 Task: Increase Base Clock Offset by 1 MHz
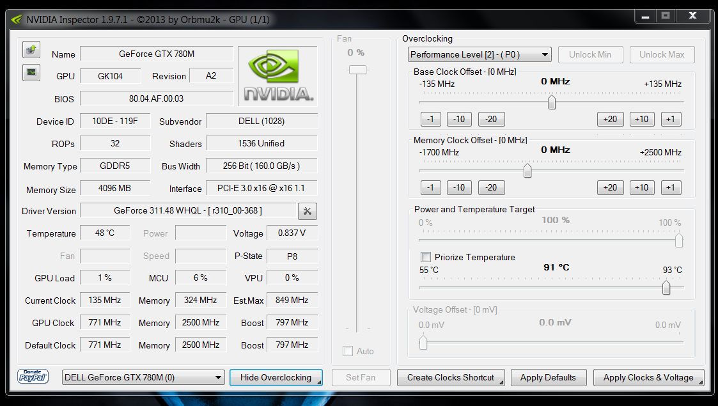(671, 119)
